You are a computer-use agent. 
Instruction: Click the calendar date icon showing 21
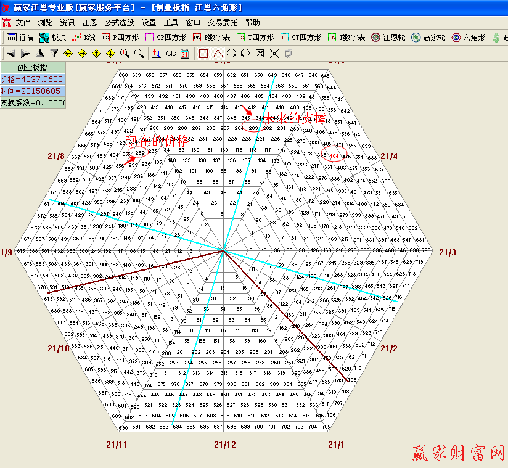tap(185, 54)
